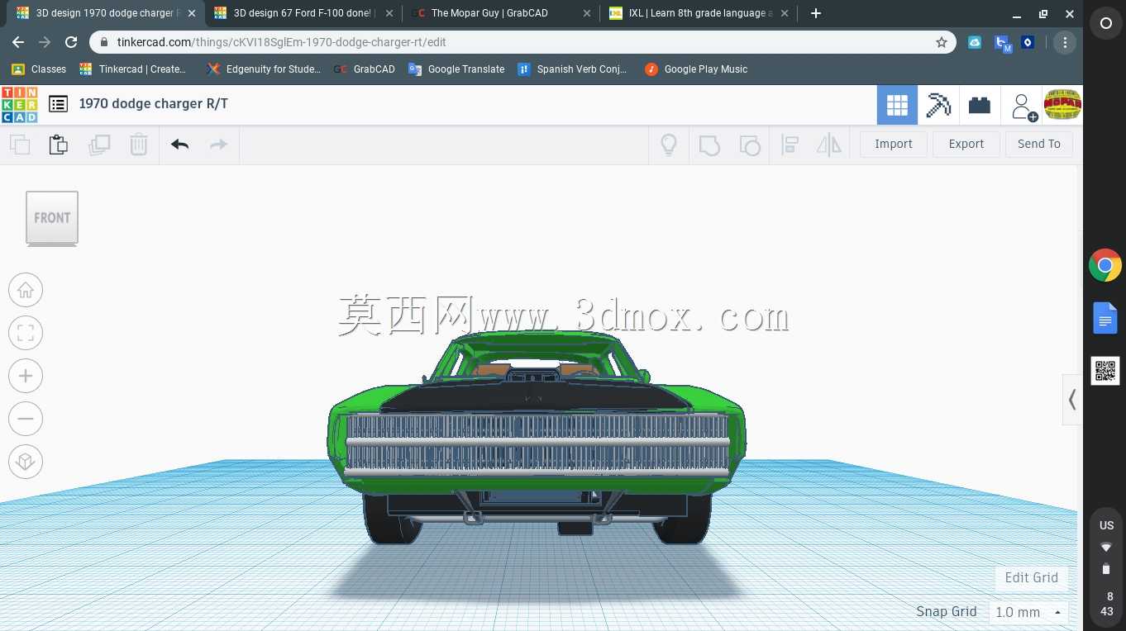Viewport: 1126px width, 631px height.
Task: Zoom out with the minus button
Action: [26, 419]
